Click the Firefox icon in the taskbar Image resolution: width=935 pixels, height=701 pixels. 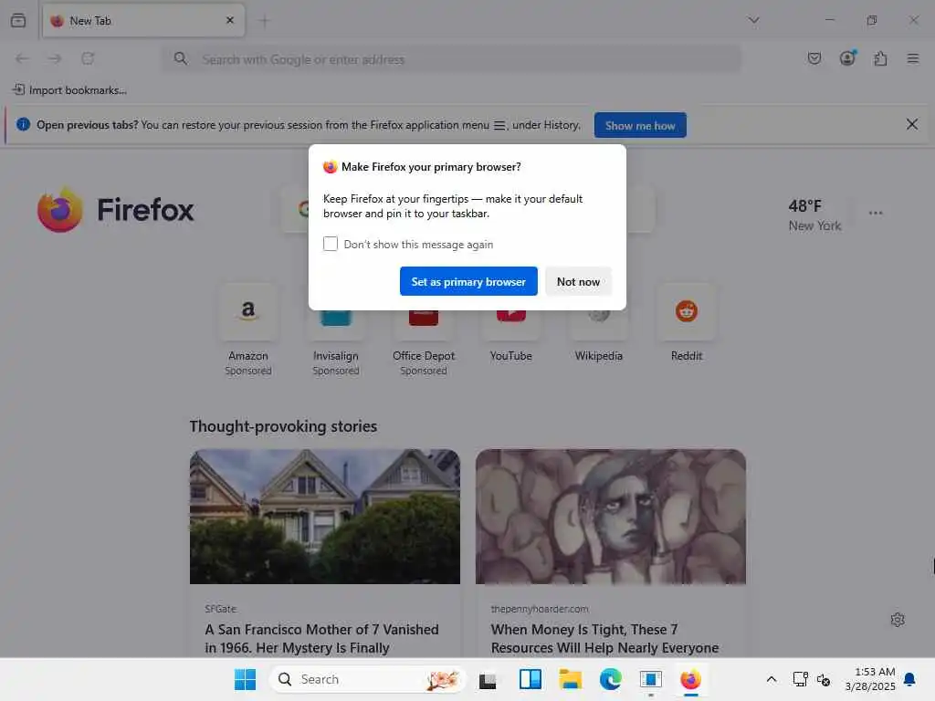pyautogui.click(x=690, y=679)
